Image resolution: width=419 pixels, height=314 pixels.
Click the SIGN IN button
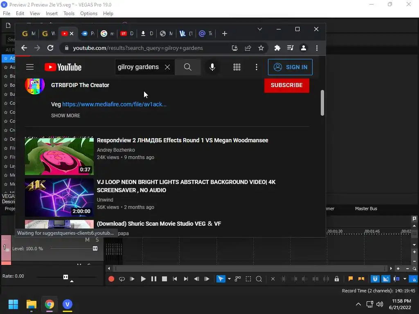[x=290, y=67]
